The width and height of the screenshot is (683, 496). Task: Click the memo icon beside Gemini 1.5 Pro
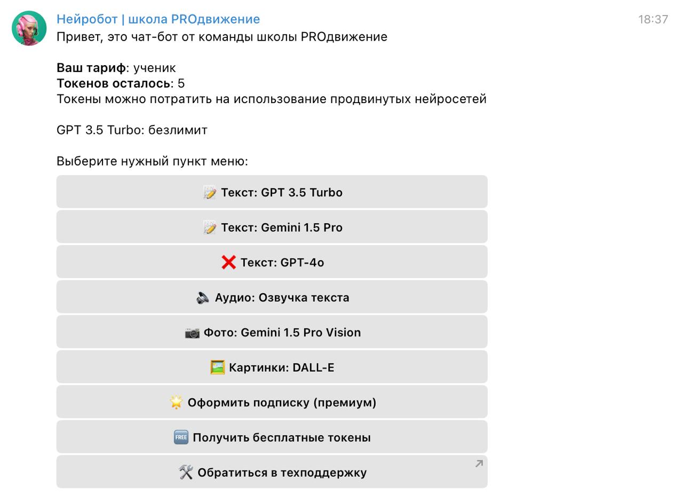click(210, 227)
